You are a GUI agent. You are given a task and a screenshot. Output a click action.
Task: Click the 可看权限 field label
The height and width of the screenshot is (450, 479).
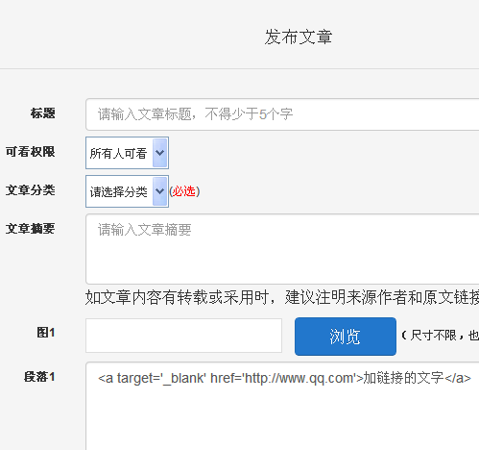click(x=31, y=152)
